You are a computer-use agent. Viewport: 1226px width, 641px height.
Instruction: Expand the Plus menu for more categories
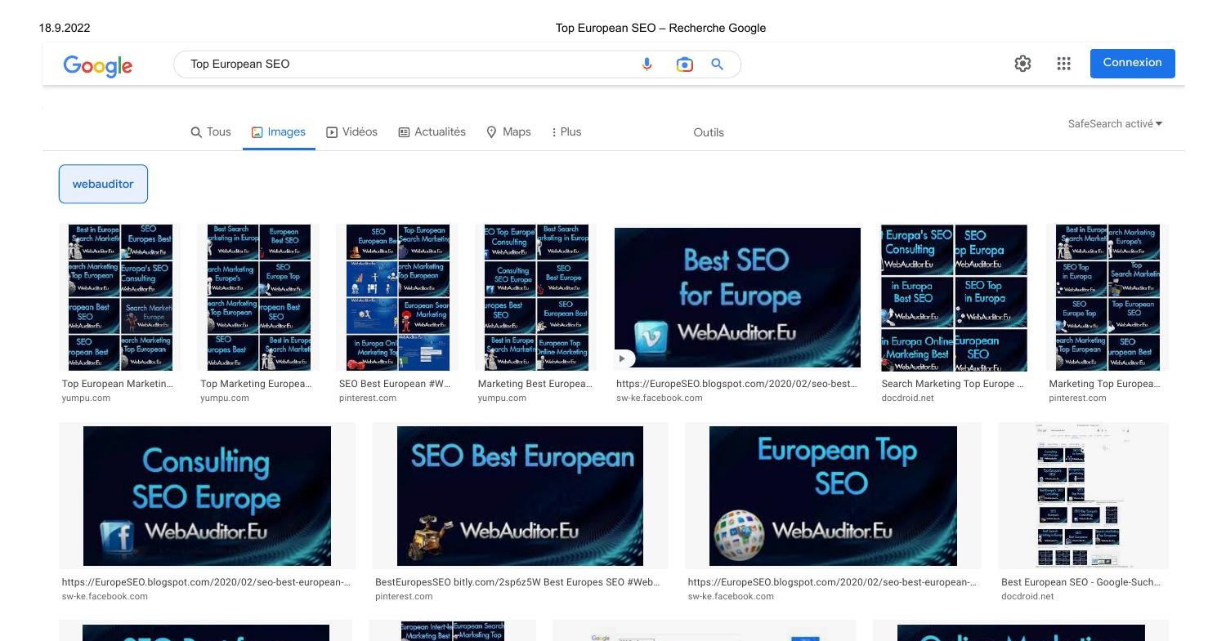pyautogui.click(x=566, y=131)
